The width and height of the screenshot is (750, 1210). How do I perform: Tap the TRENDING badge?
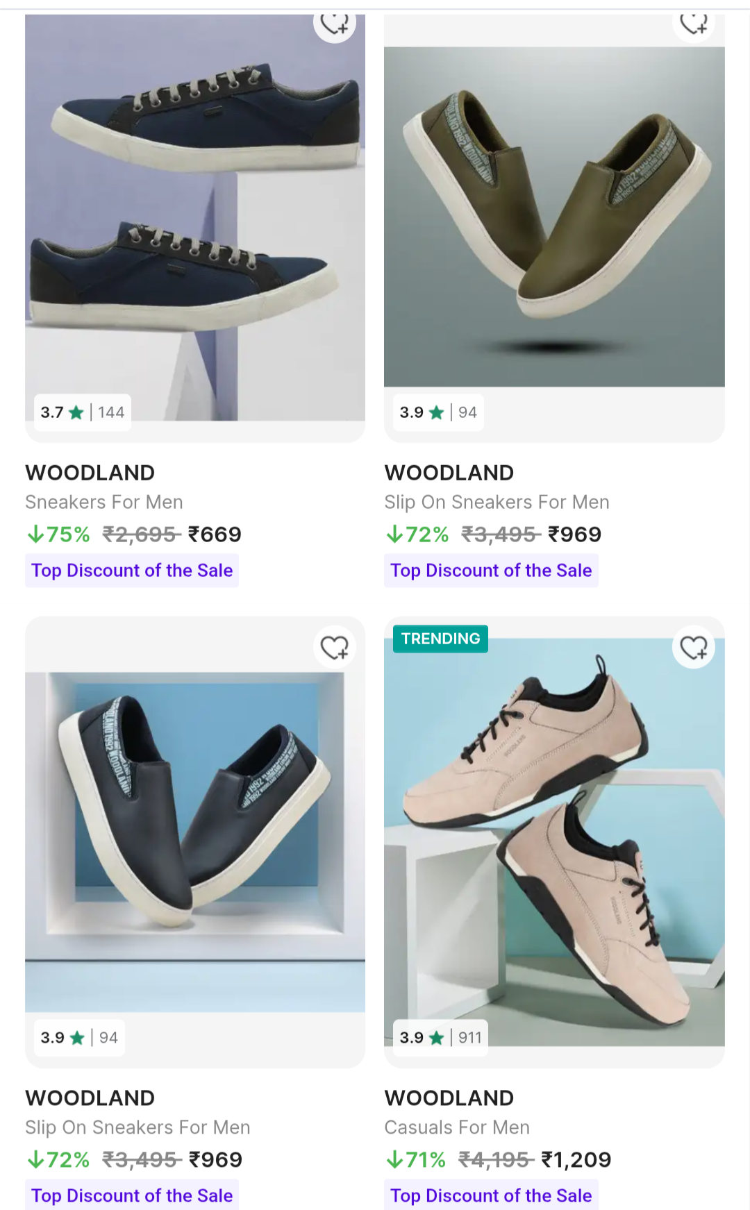440,639
